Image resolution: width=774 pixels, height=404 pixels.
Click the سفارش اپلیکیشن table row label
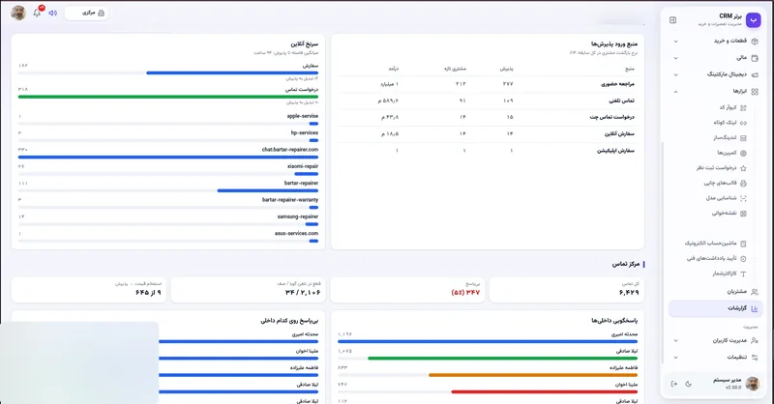(x=615, y=151)
